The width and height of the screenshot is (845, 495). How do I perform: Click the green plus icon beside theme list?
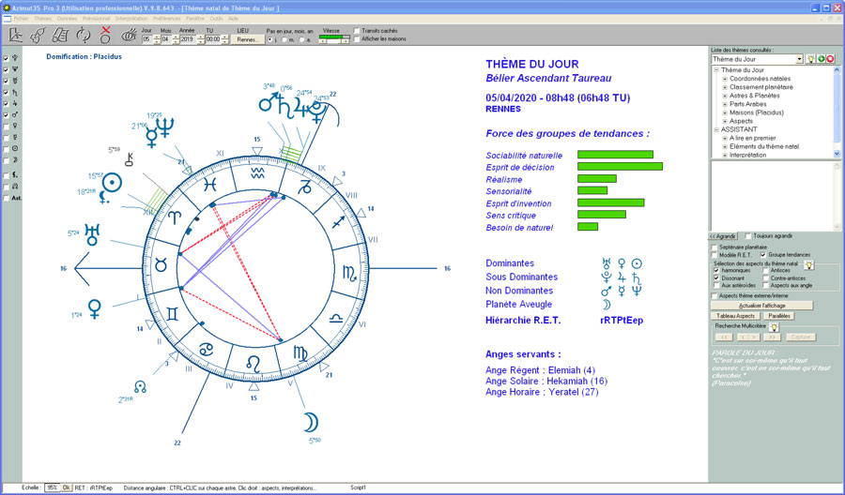[x=819, y=59]
